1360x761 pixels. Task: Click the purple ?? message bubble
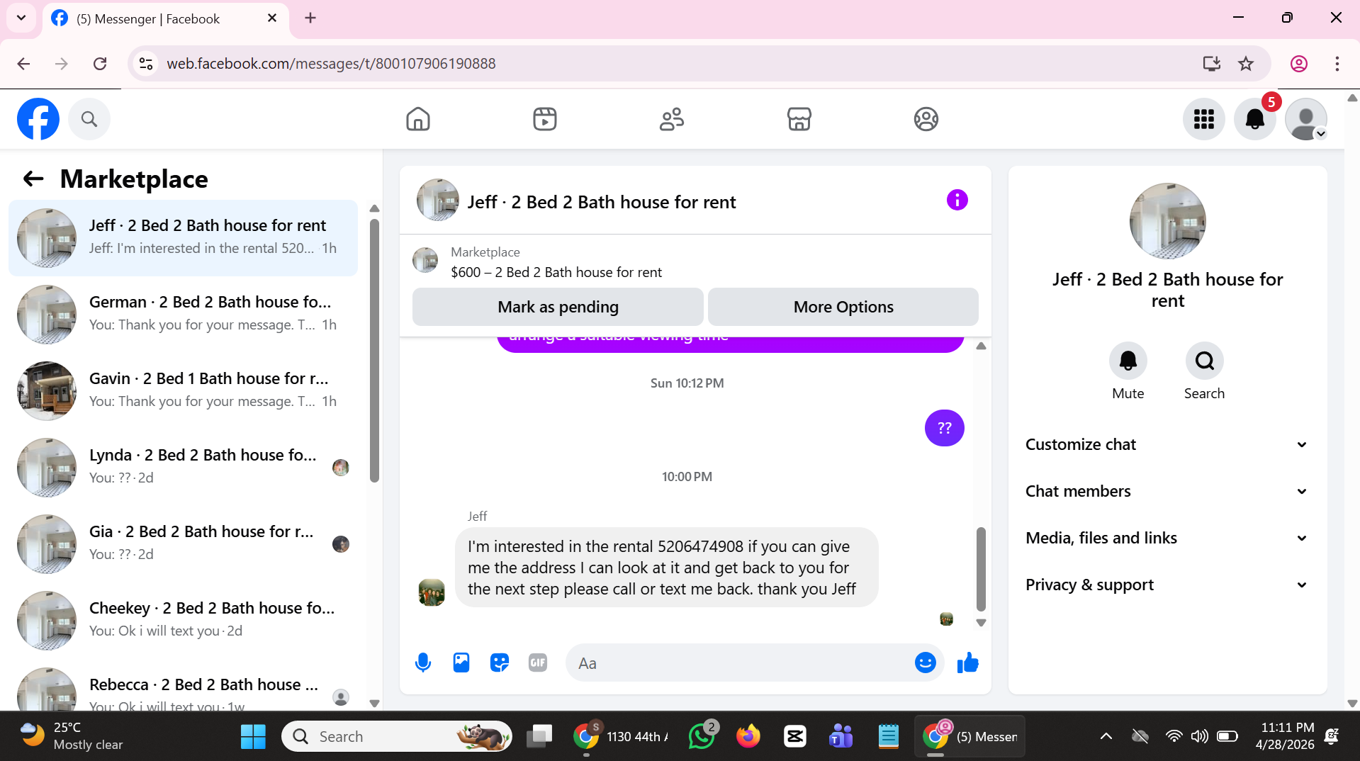click(944, 428)
